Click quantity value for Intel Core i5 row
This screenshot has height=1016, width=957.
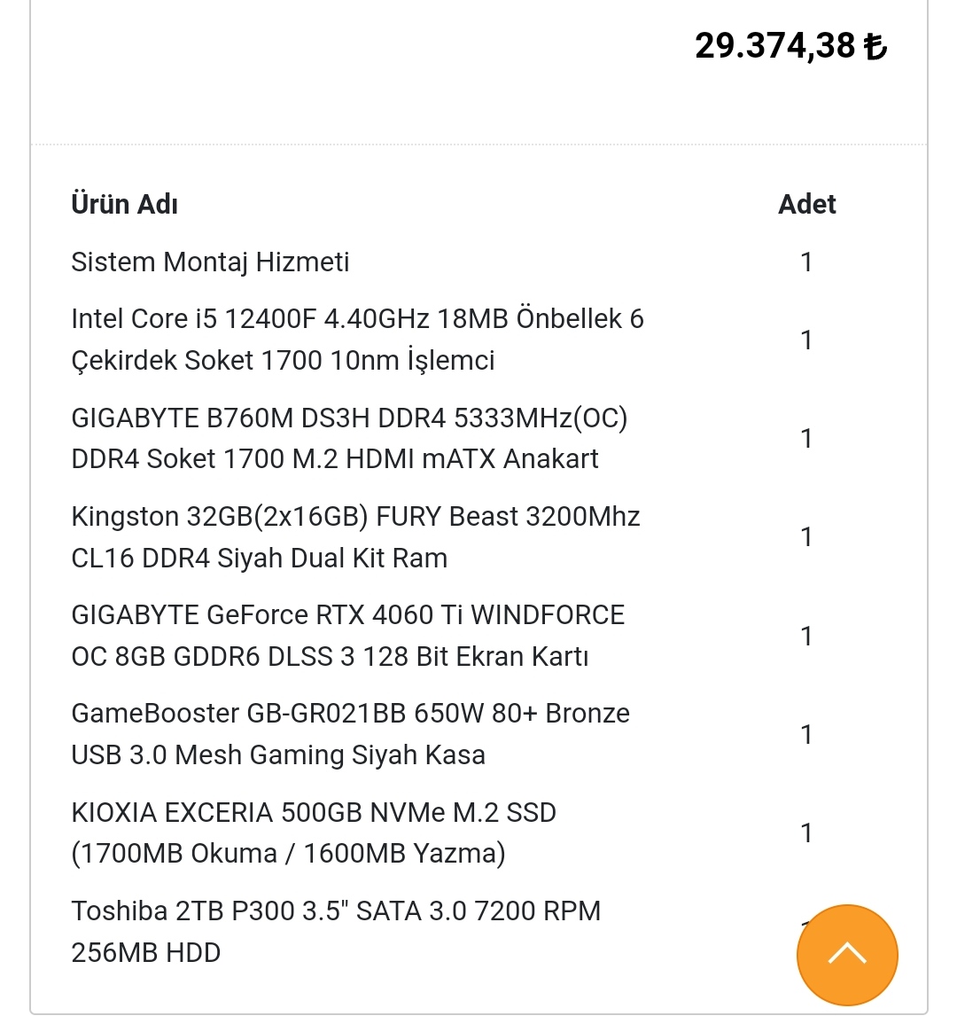click(806, 340)
